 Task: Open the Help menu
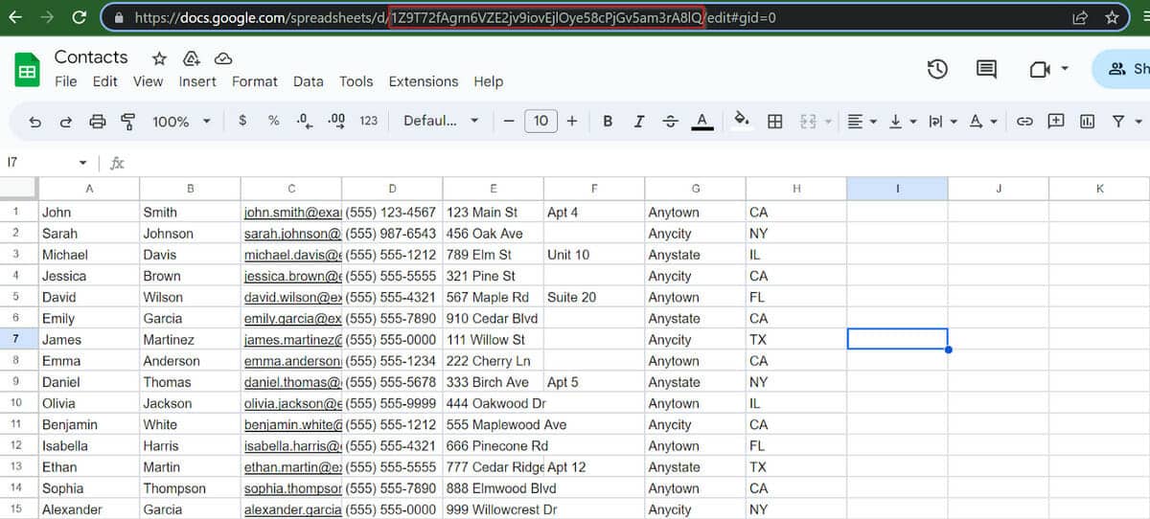pyautogui.click(x=489, y=81)
